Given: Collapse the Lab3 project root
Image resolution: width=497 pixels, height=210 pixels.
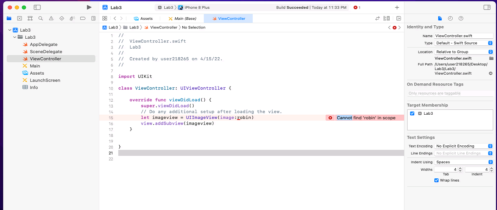Looking at the screenshot, I should coord(10,30).
